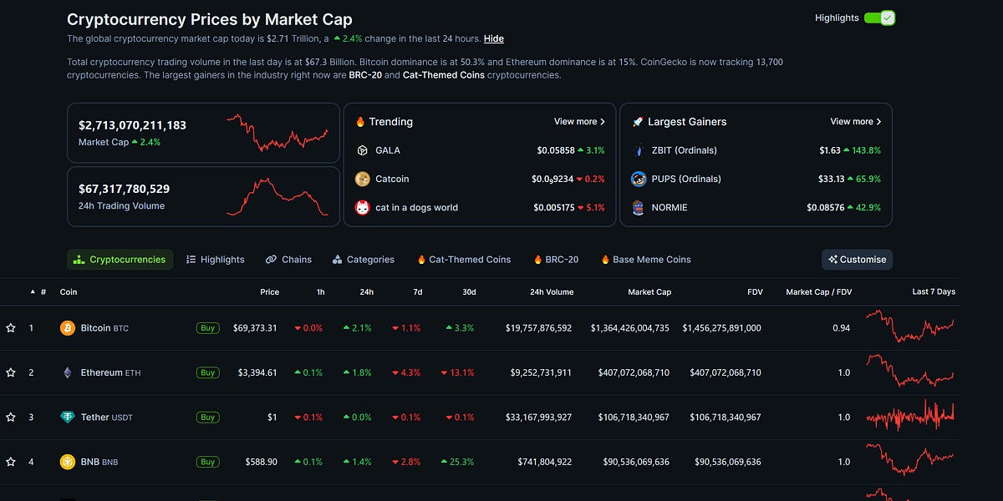Click the flame icon next to Trending
This screenshot has width=1003, height=501.
pos(359,121)
